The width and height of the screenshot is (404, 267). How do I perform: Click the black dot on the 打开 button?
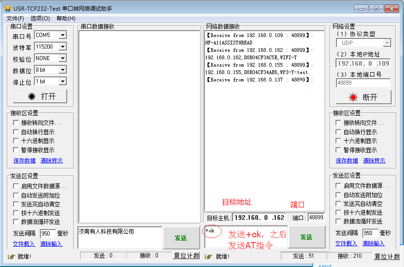coord(32,96)
